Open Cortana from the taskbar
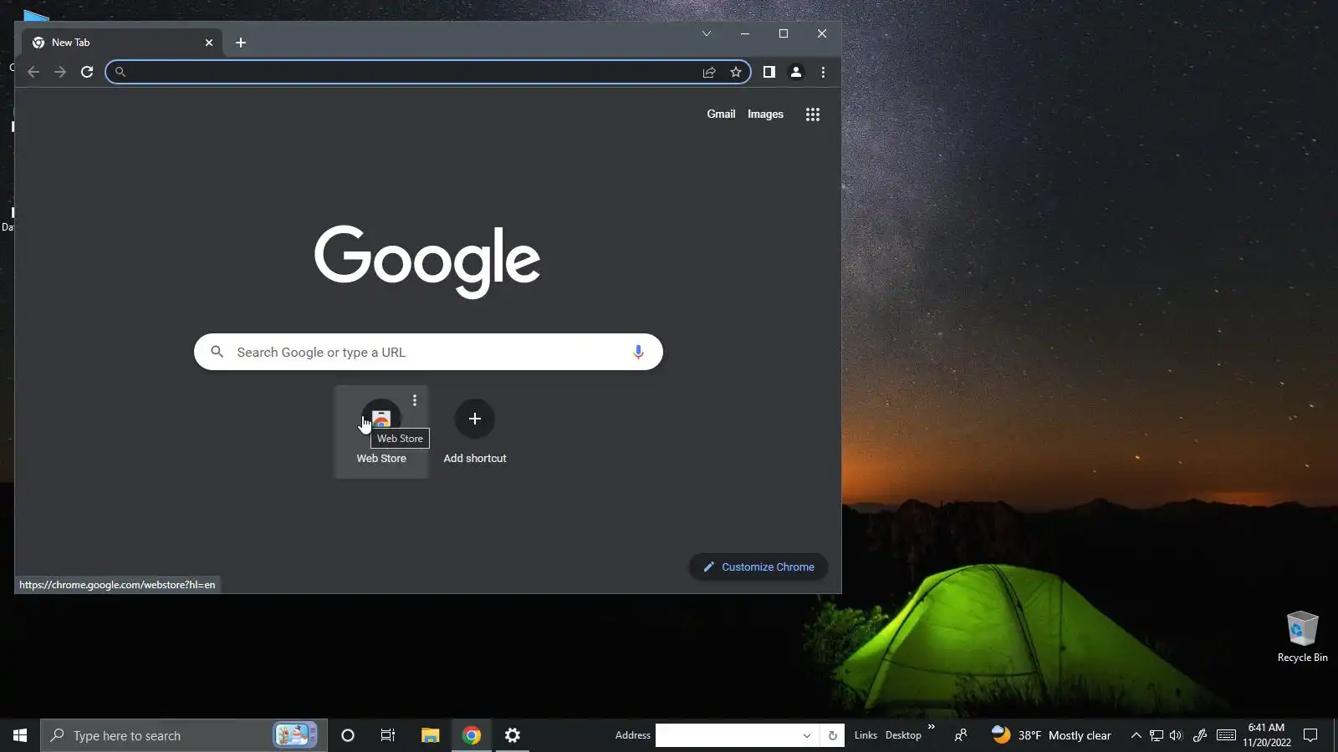This screenshot has height=752, width=1338. [348, 735]
